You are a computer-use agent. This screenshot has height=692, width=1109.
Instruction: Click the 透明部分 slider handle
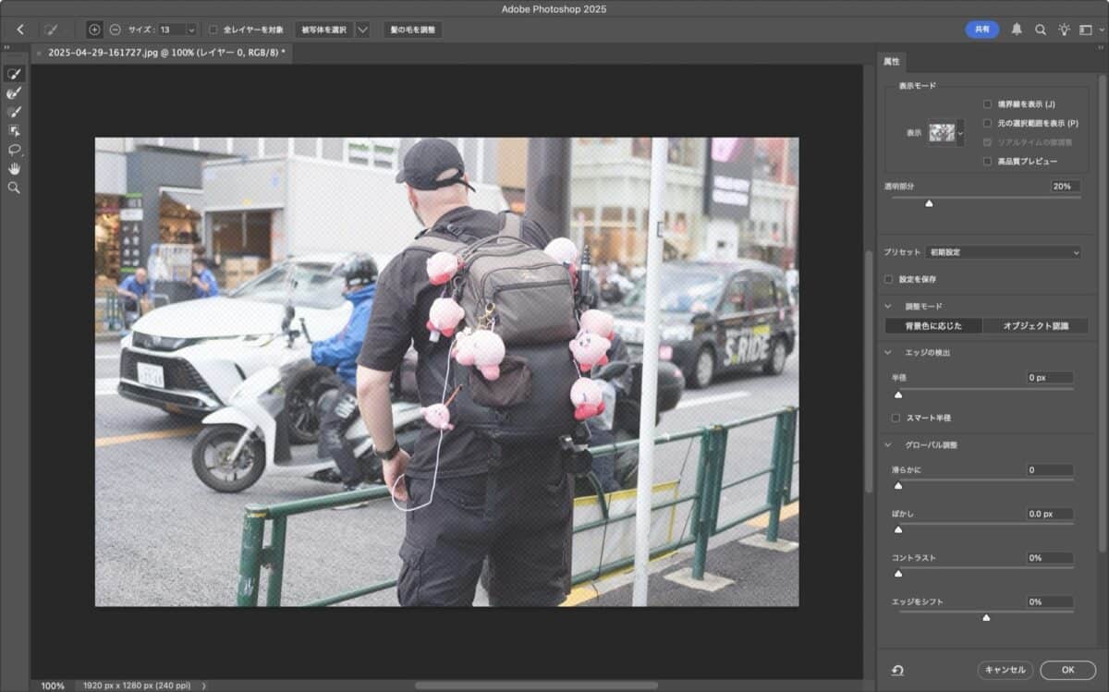click(929, 203)
